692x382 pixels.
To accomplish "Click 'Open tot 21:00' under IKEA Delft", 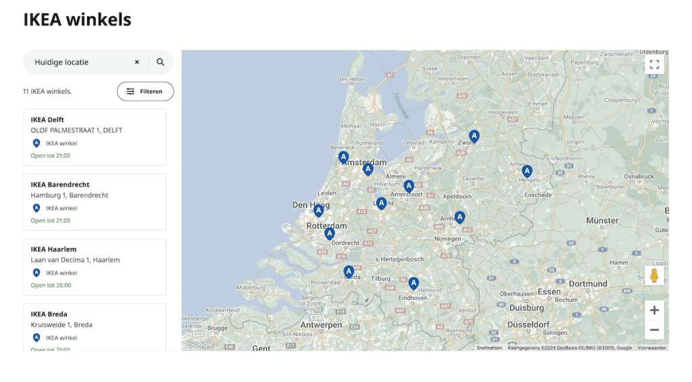I will tap(50, 156).
